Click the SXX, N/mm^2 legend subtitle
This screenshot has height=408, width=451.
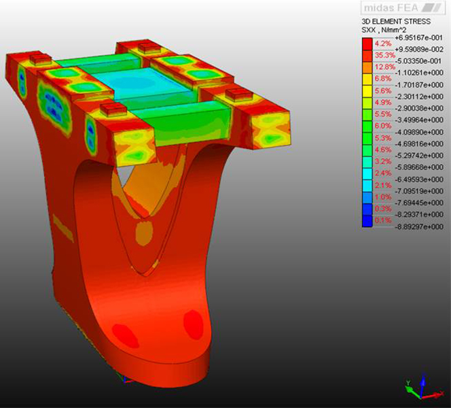click(384, 31)
